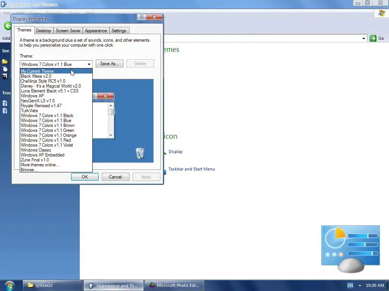Click the preview scrollbar thumb
The width and height of the screenshot is (389, 291).
[111, 112]
